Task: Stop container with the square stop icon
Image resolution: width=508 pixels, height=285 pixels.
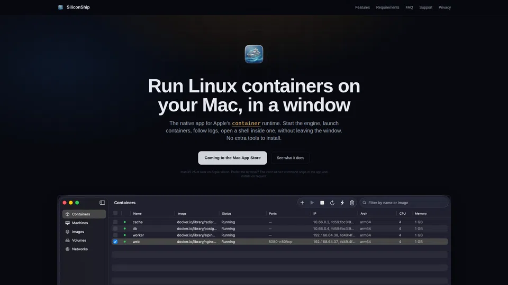Action: (322, 203)
